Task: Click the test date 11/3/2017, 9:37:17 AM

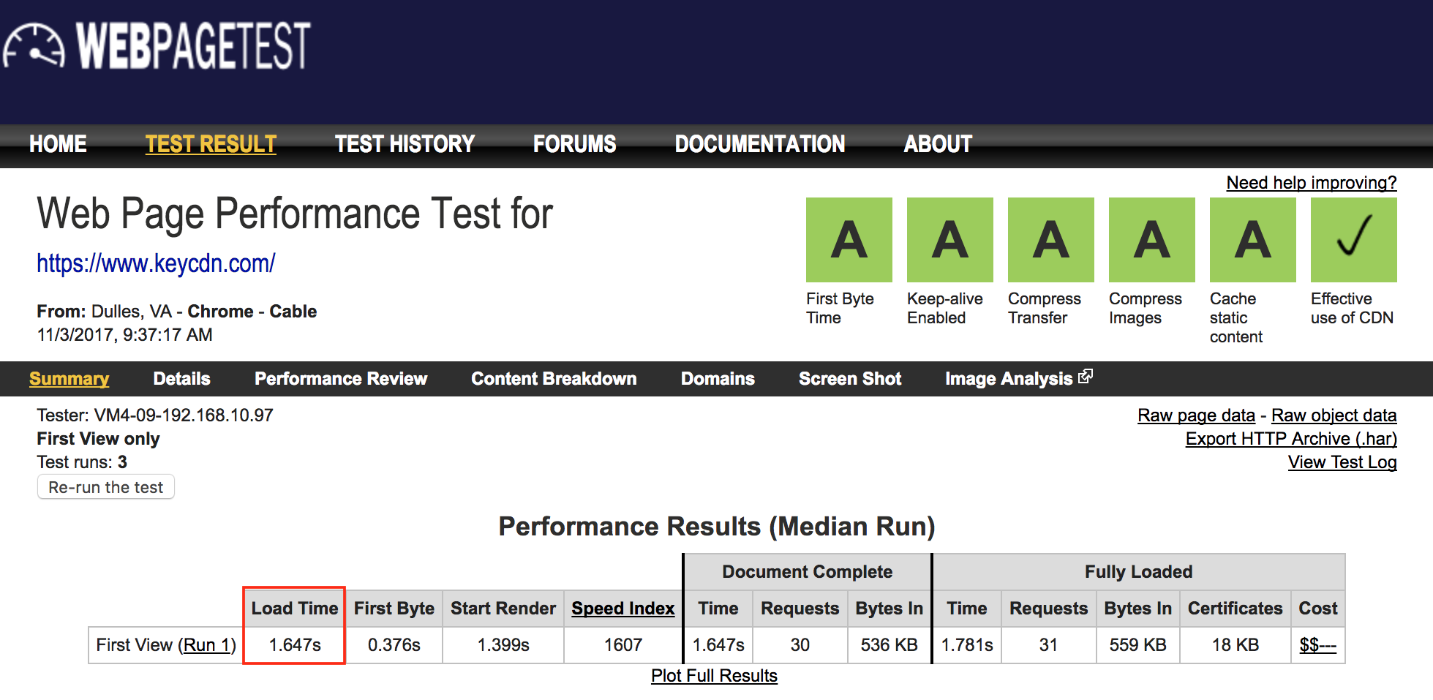Action: 124,335
